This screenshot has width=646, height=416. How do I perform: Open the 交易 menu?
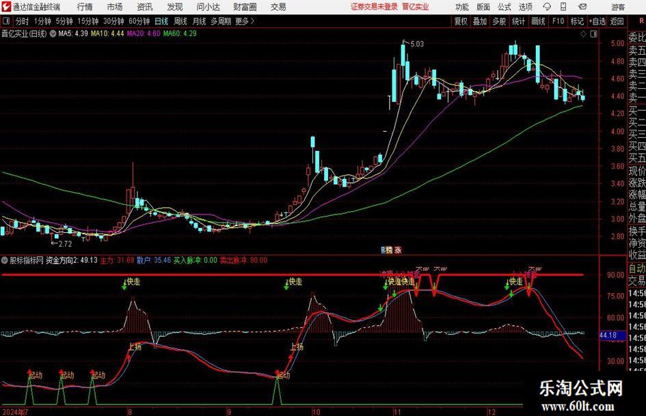(x=278, y=7)
